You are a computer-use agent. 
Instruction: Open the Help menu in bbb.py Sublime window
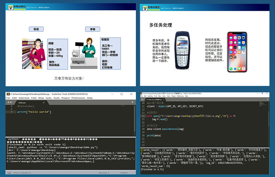[90, 98]
